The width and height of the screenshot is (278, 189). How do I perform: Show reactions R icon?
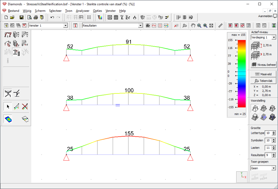[x=8, y=43]
